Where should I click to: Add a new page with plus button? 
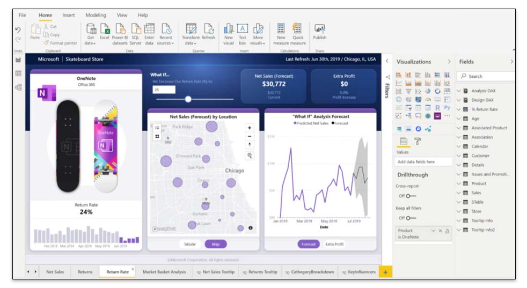pyautogui.click(x=385, y=272)
